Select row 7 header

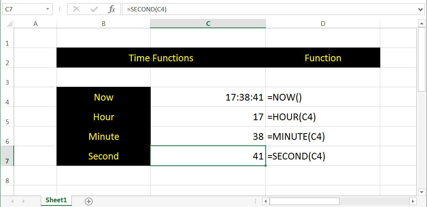pos(7,156)
